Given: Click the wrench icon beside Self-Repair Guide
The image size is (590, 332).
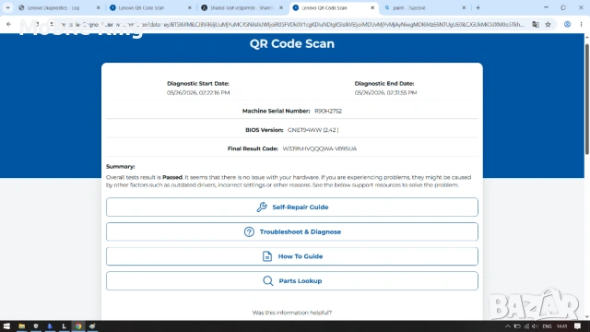Looking at the screenshot, I should tap(262, 207).
